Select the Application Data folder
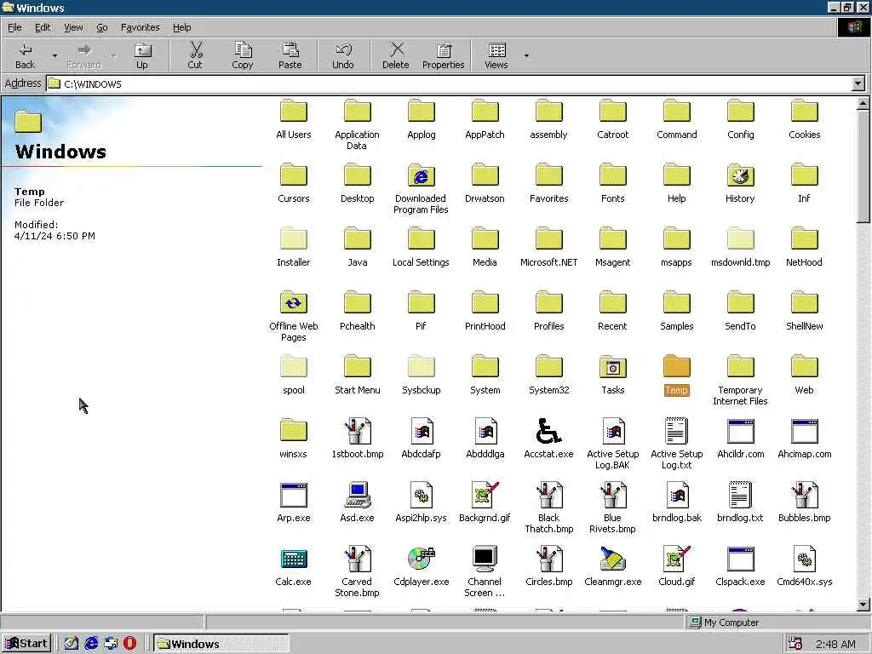Image resolution: width=872 pixels, height=654 pixels. tap(357, 125)
